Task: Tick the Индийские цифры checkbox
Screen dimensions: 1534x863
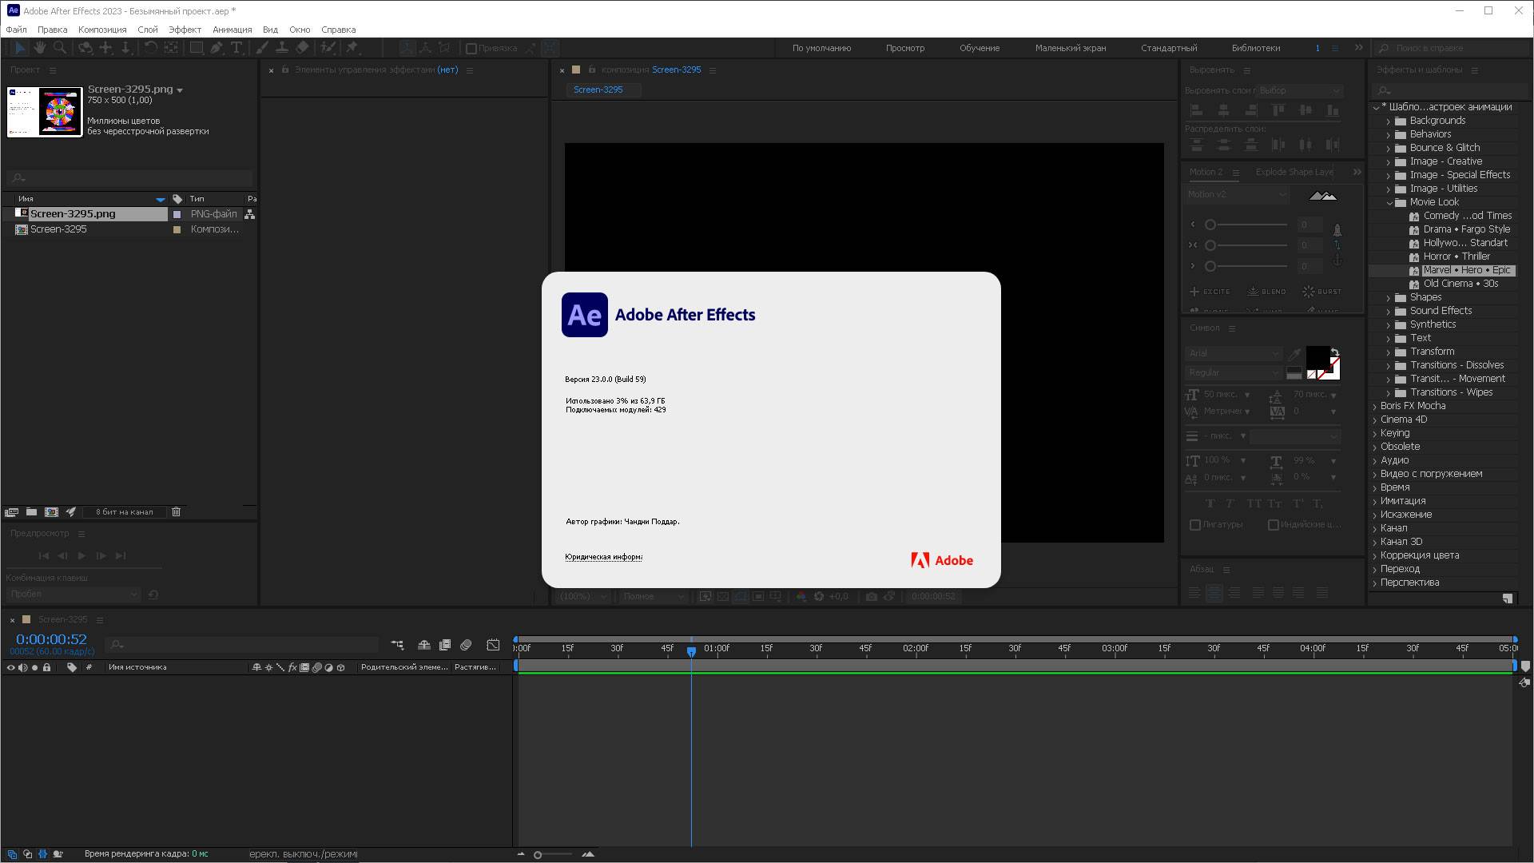Action: click(1274, 525)
